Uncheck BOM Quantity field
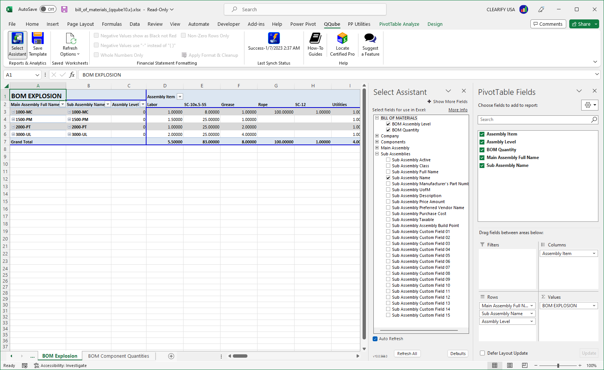This screenshot has height=370, width=604. tap(388, 130)
